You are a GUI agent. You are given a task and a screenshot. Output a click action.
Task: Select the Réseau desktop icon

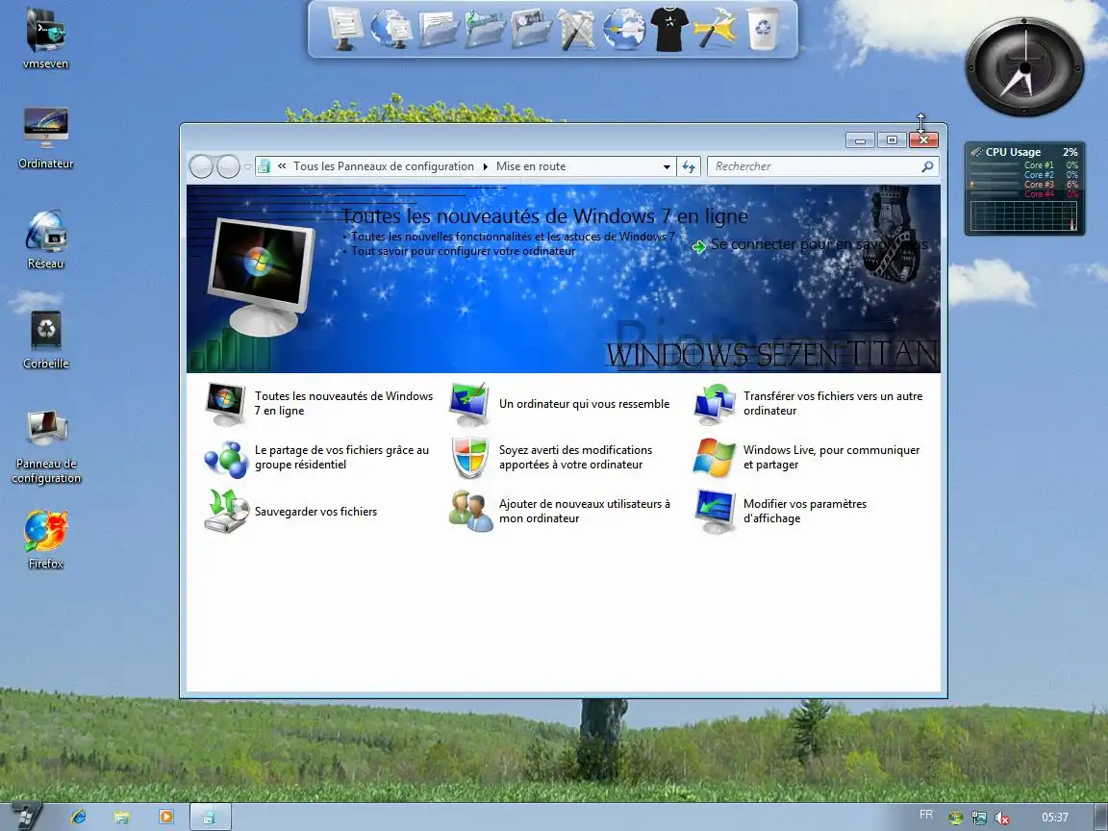click(x=46, y=239)
